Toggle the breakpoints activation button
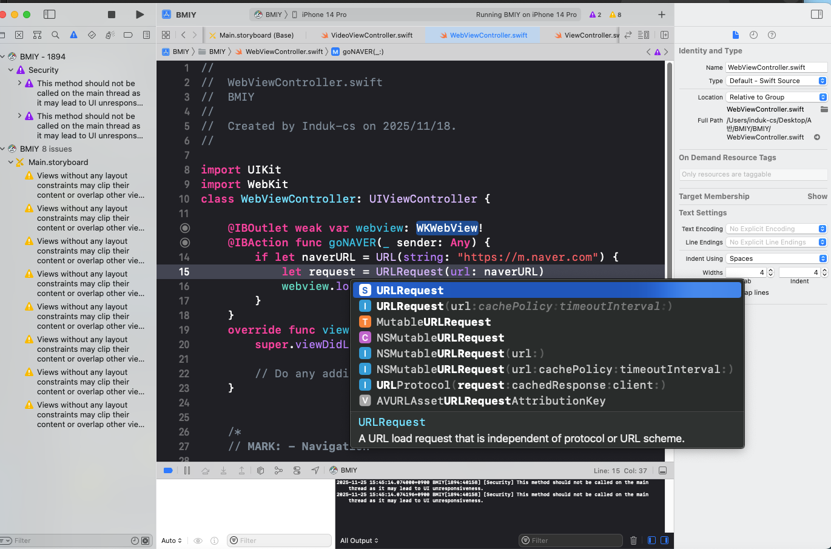 [x=168, y=470]
